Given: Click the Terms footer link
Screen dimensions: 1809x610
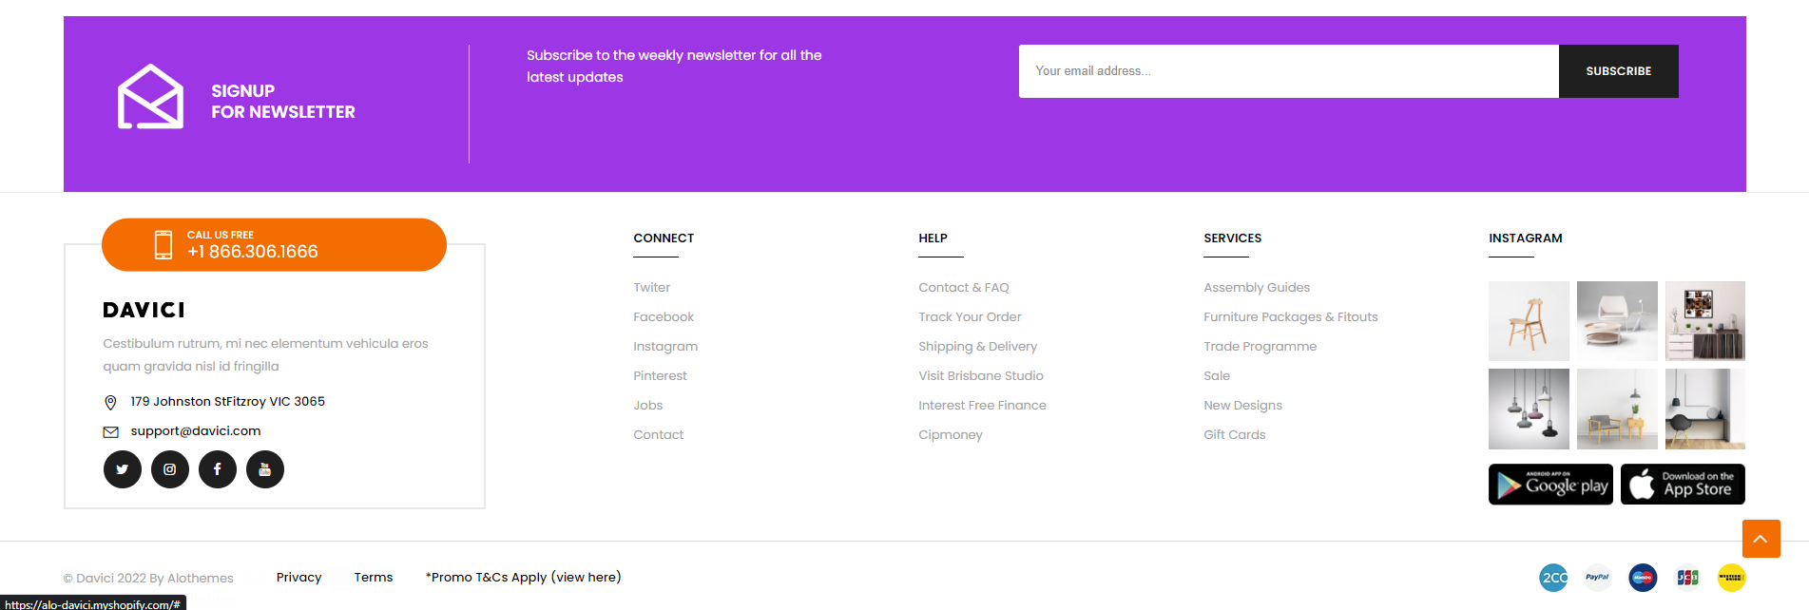Looking at the screenshot, I should tap(374, 578).
